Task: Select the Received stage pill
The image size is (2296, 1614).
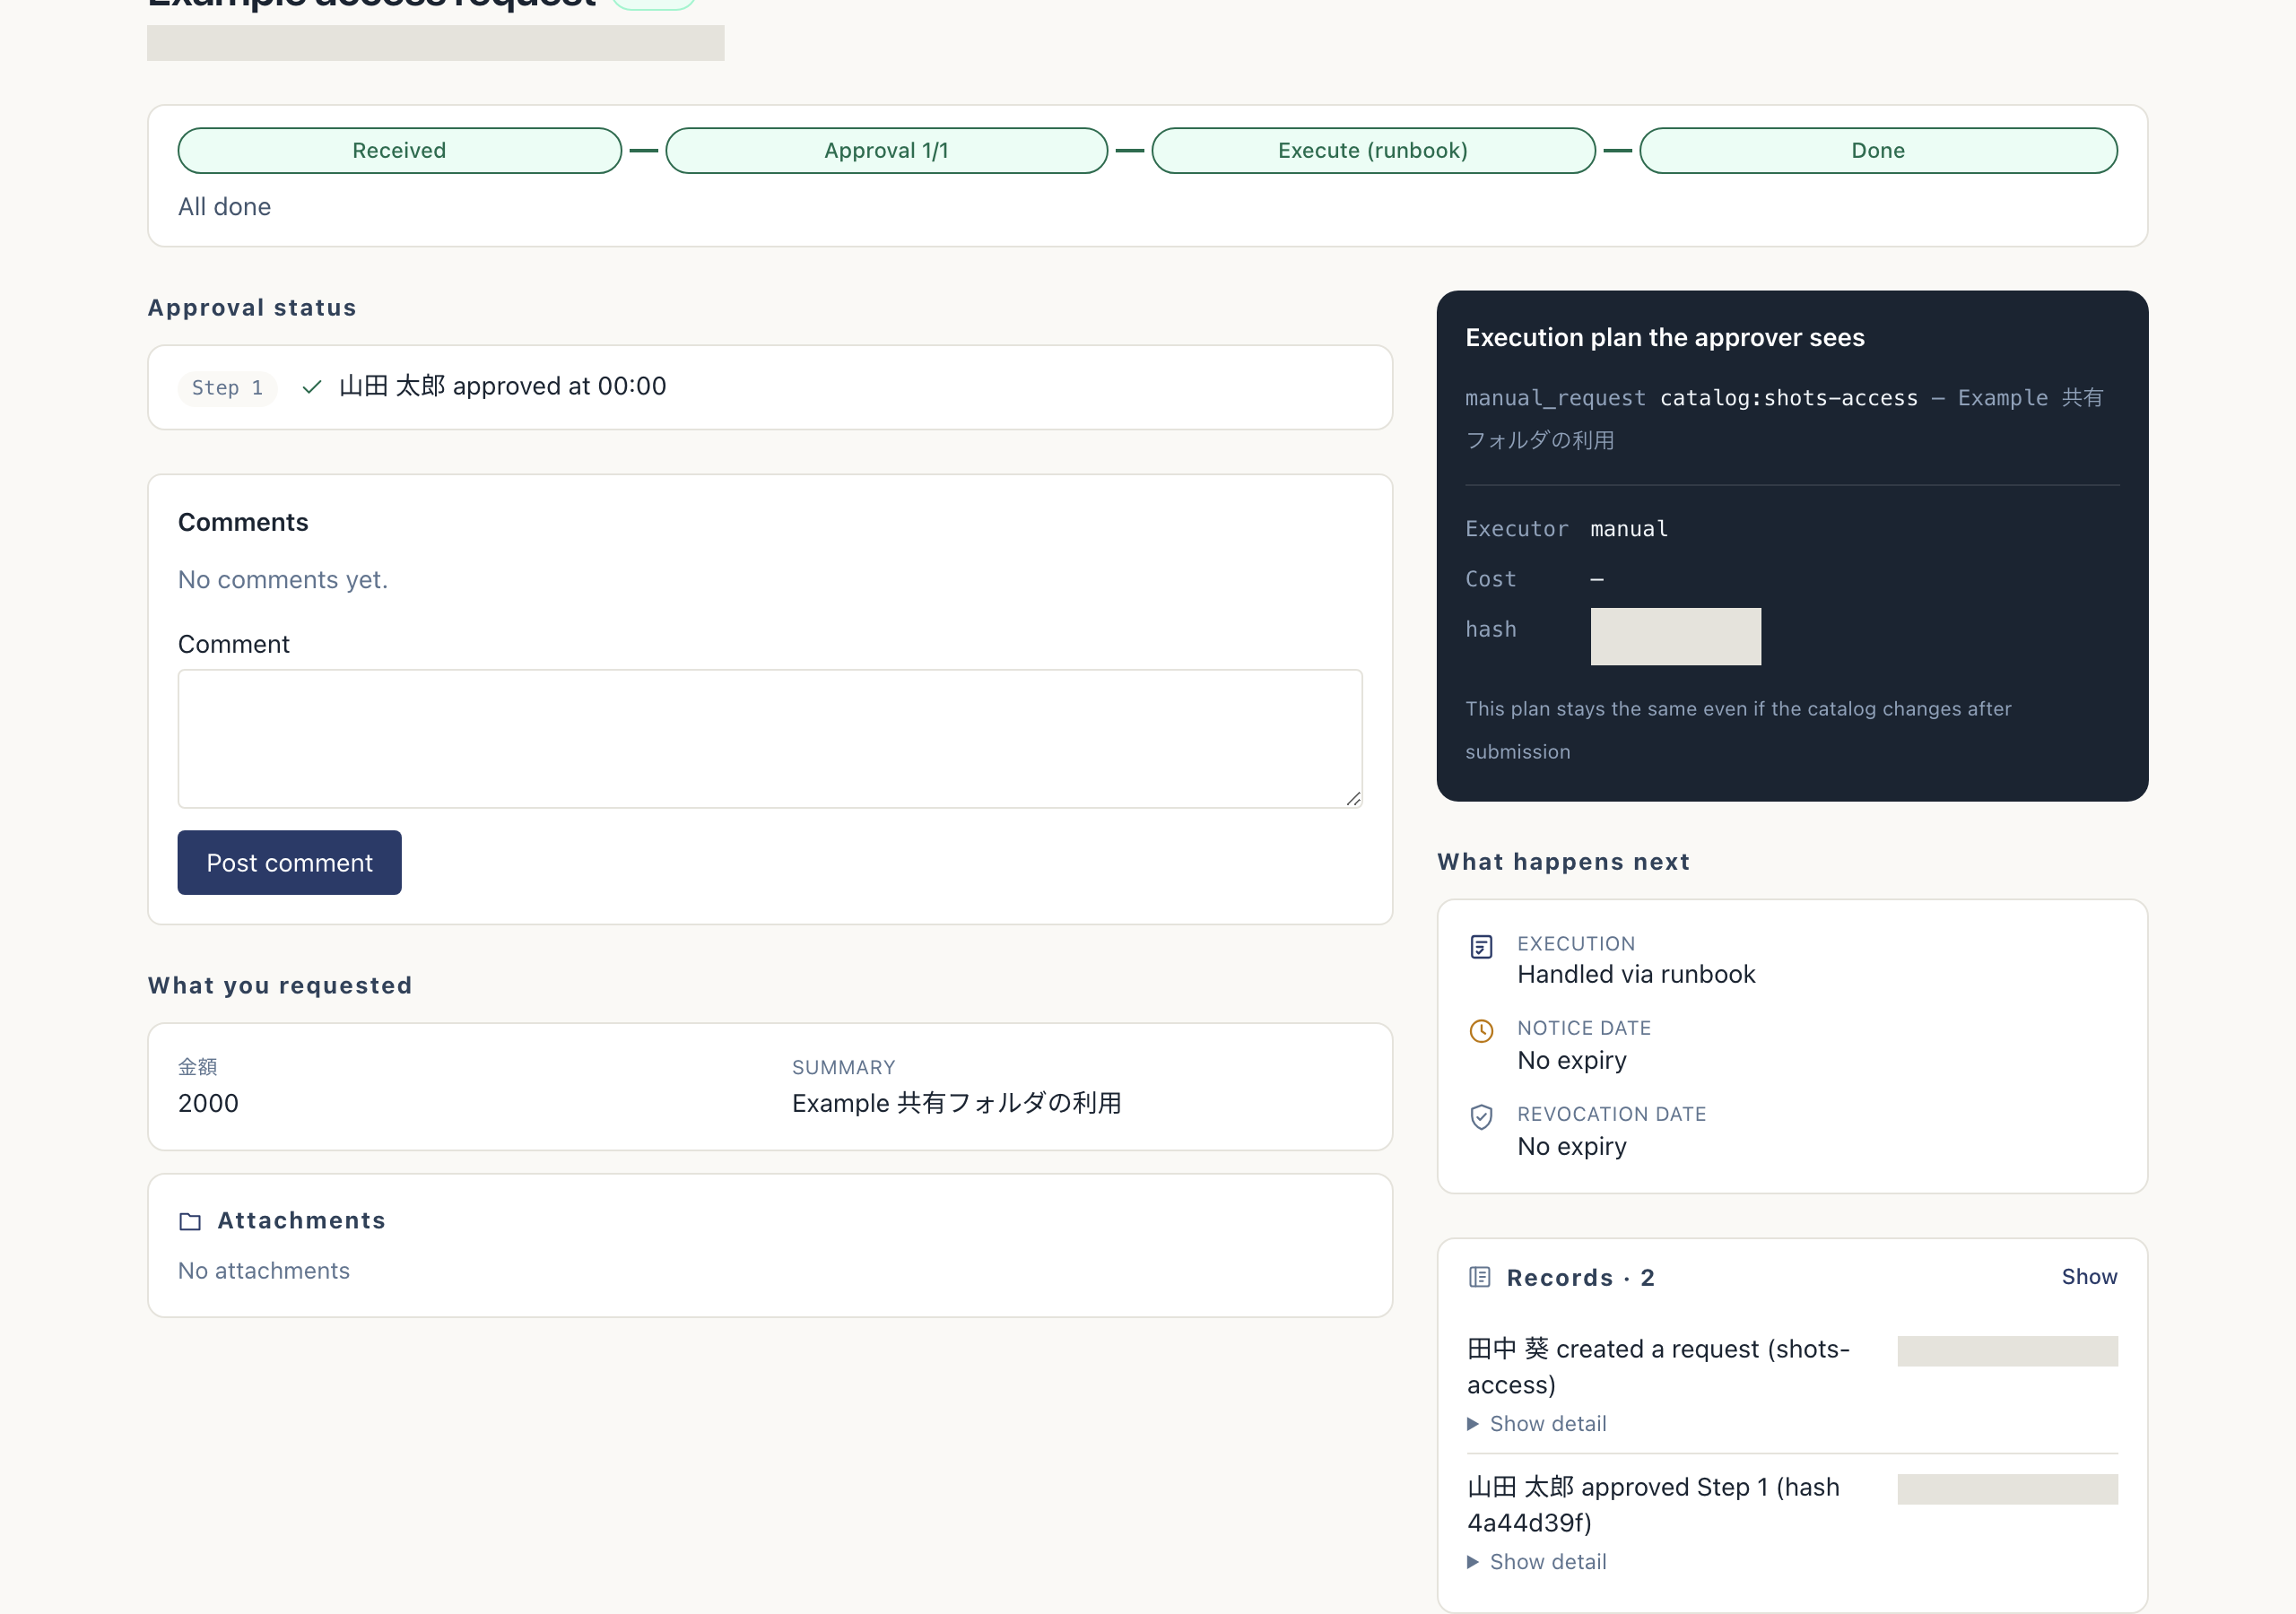Action: [x=399, y=151]
